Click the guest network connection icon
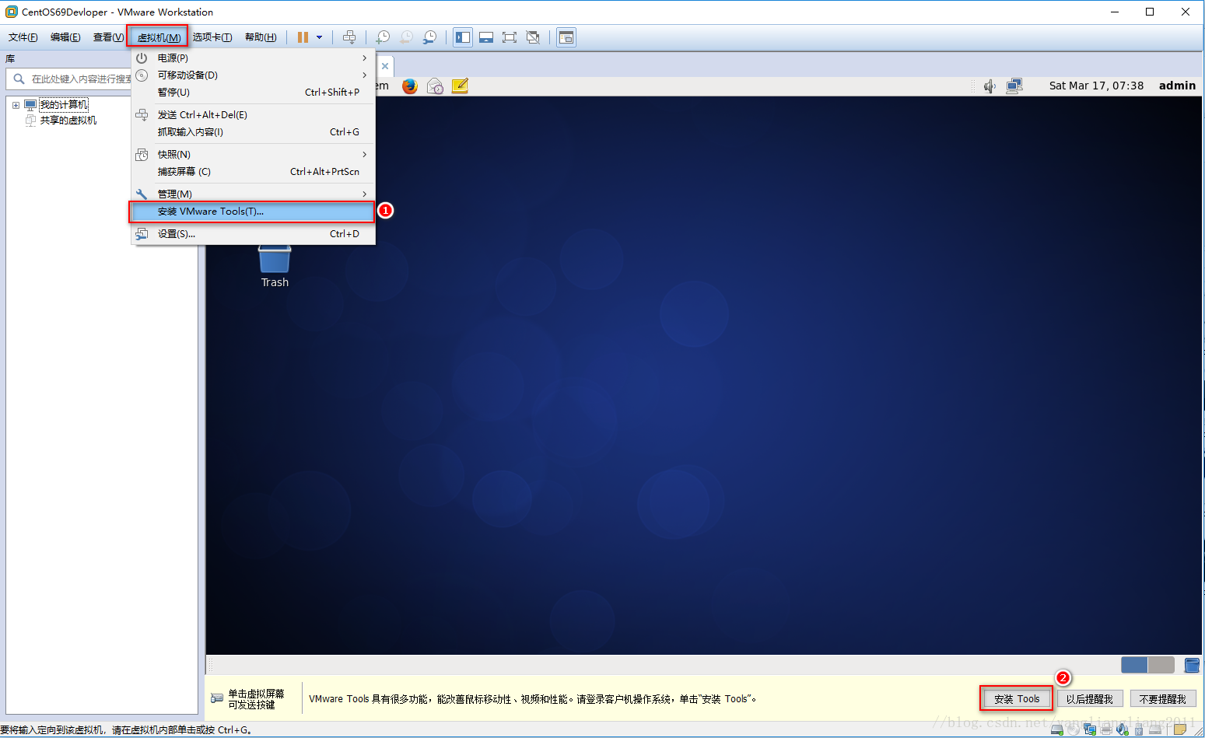This screenshot has width=1205, height=738. pos(1014,86)
